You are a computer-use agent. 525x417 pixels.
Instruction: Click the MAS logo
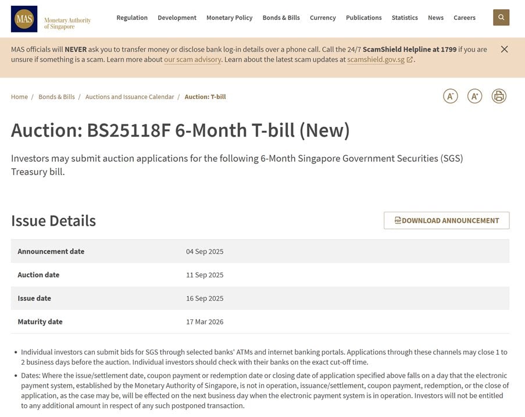24,19
